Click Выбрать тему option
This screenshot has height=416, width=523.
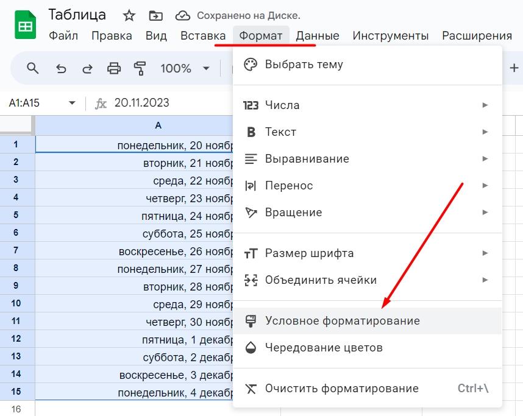tap(304, 64)
